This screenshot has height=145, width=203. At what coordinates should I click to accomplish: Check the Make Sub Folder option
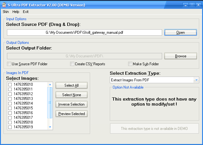pos(130,64)
